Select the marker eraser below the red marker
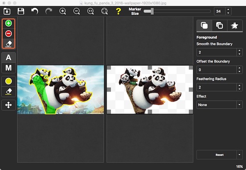Viewport: 246px width, 170px height. [9, 44]
